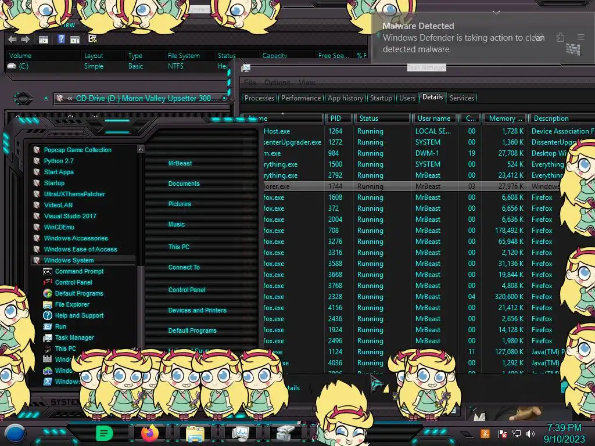Open the Run dialog entry
Image resolution: width=595 pixels, height=446 pixels.
pos(60,326)
